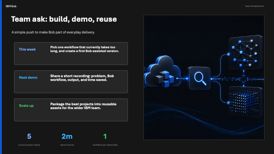Click the 'workflow per teammate' caption

tap(105, 145)
